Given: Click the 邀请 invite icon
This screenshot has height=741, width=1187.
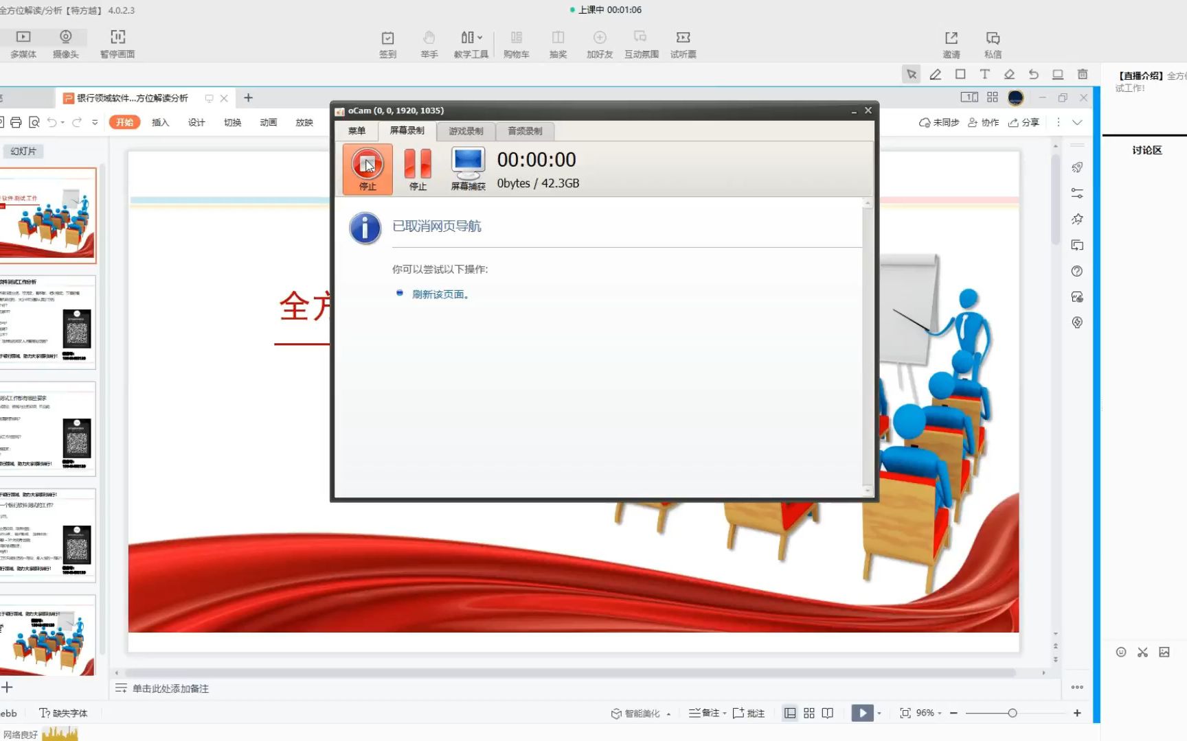Looking at the screenshot, I should tap(951, 44).
